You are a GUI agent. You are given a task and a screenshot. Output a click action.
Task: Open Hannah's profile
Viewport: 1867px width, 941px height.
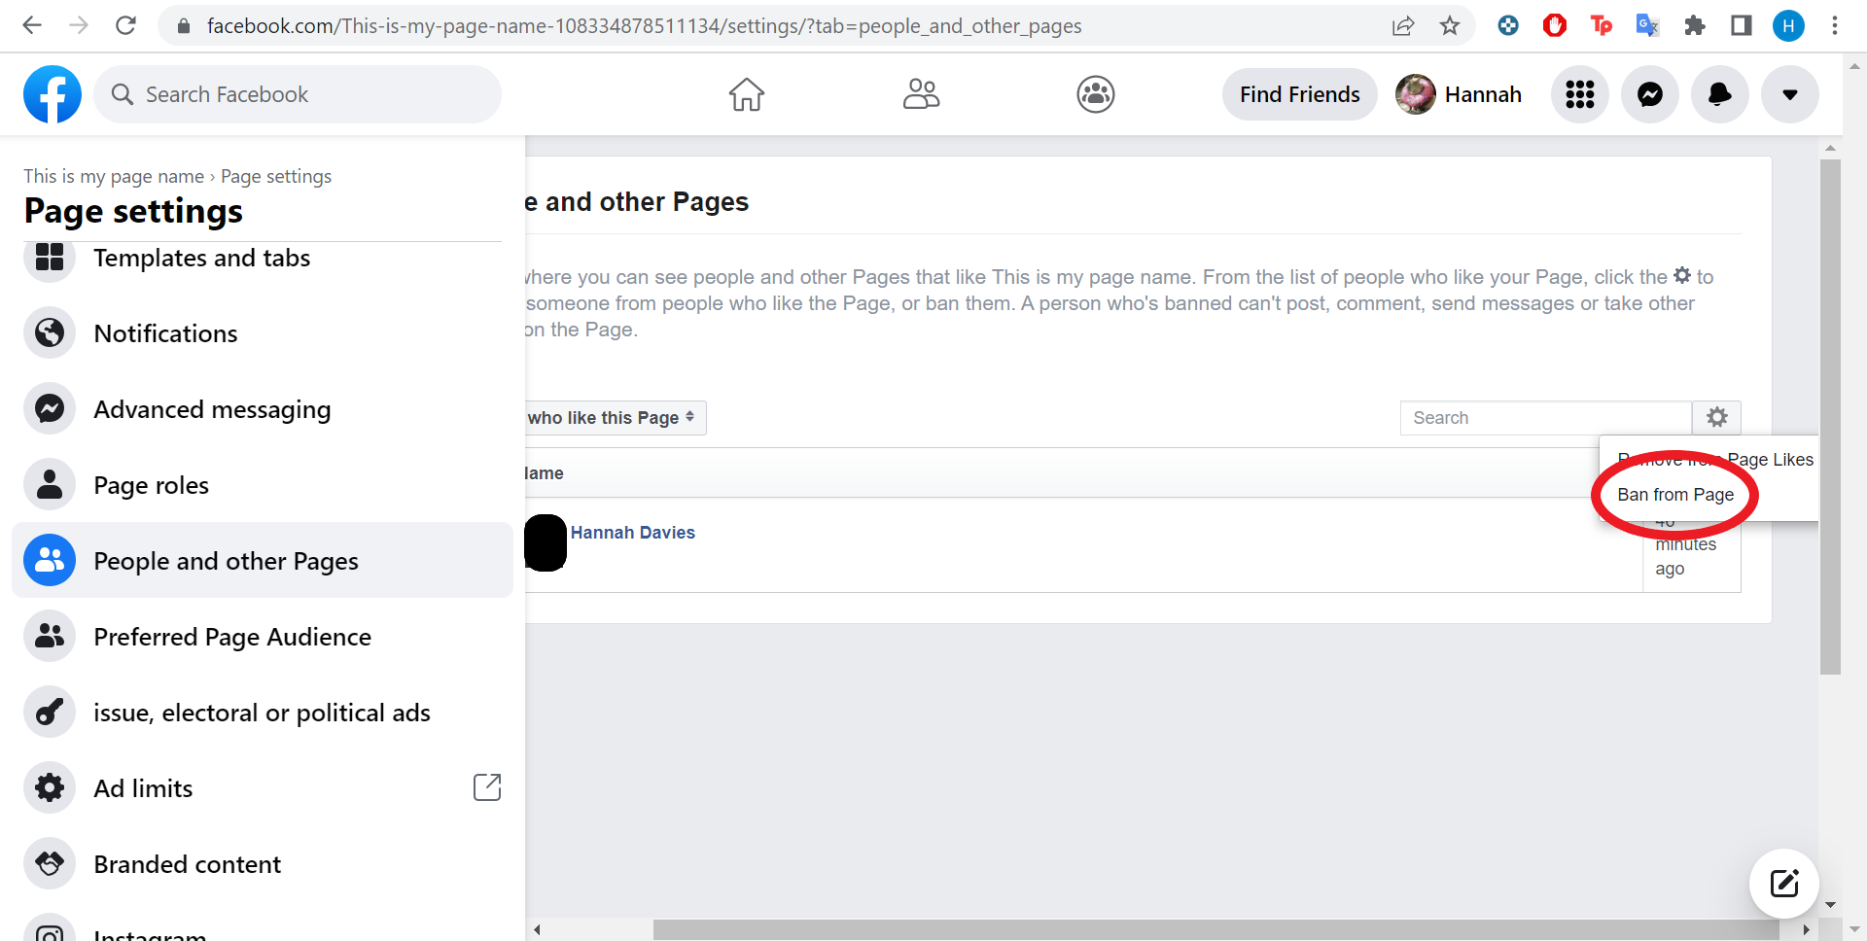[1460, 94]
